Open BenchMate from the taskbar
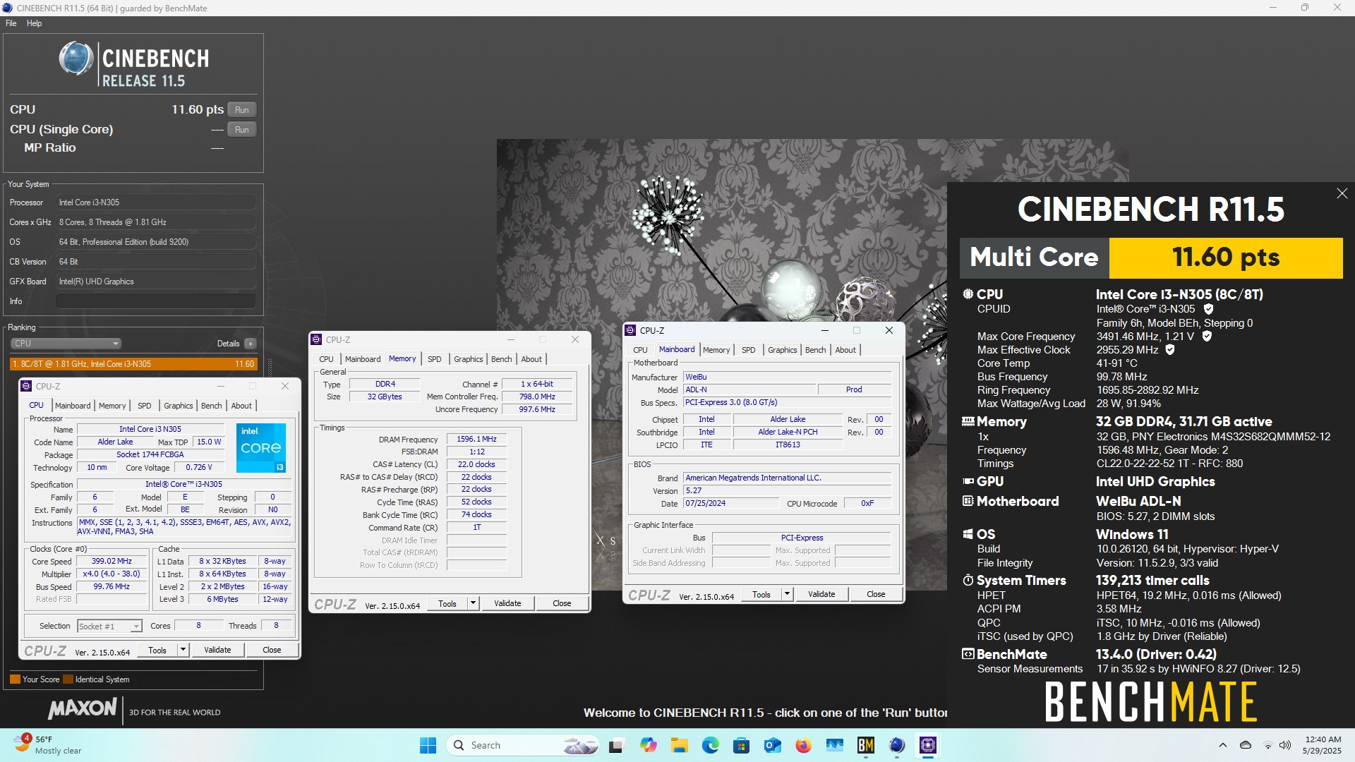The image size is (1355, 762). (866, 746)
